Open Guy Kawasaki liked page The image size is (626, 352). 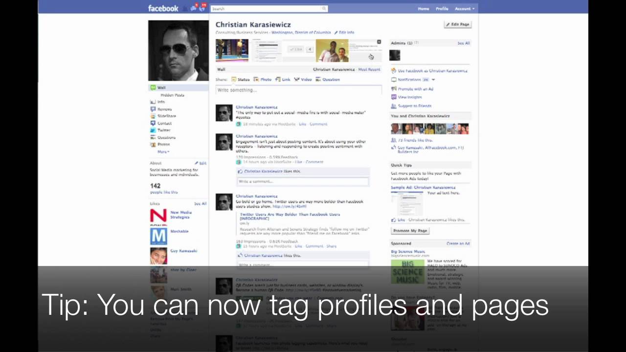[x=183, y=251]
